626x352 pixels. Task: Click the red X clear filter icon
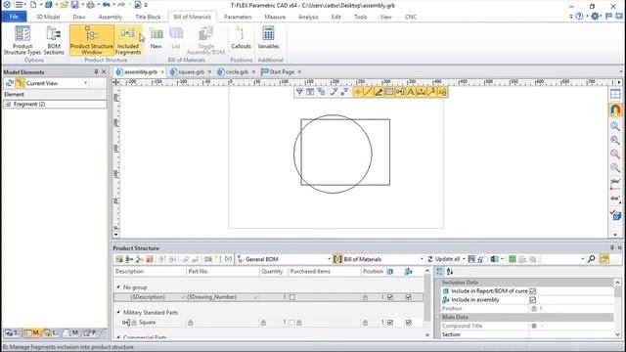coord(344,92)
